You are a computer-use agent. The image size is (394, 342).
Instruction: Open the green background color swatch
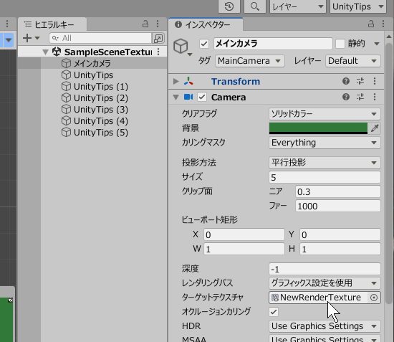[318, 128]
